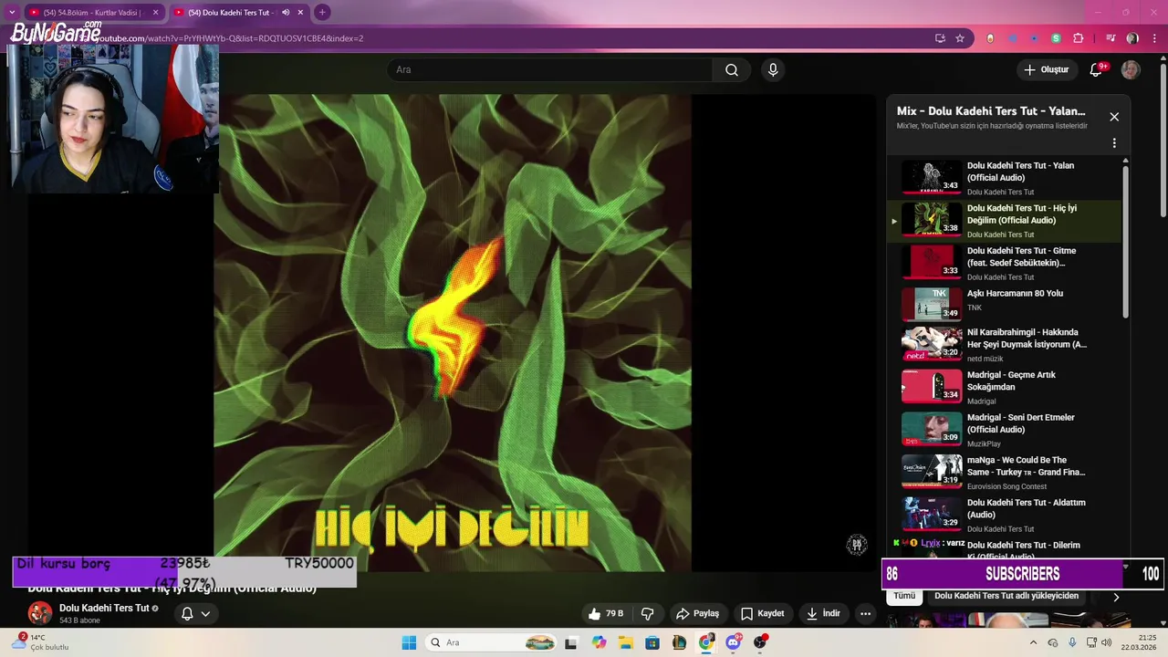
Task: Click the Oluştur create button
Action: [x=1046, y=70]
